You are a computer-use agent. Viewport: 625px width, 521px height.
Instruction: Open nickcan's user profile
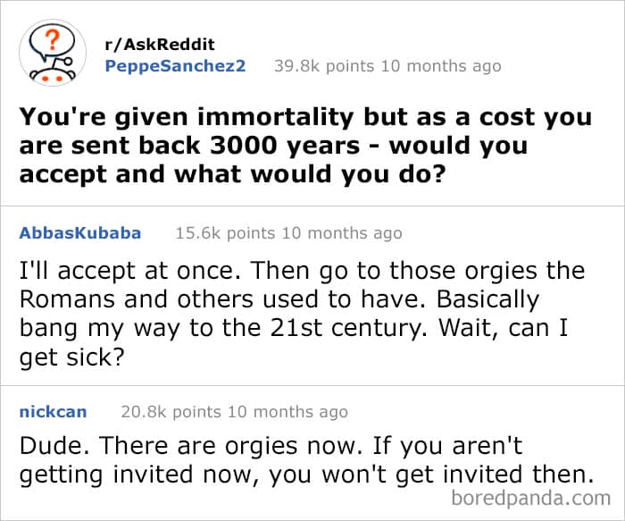tap(53, 412)
